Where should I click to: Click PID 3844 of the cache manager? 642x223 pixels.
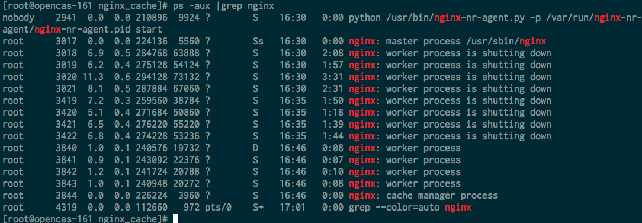pos(66,196)
